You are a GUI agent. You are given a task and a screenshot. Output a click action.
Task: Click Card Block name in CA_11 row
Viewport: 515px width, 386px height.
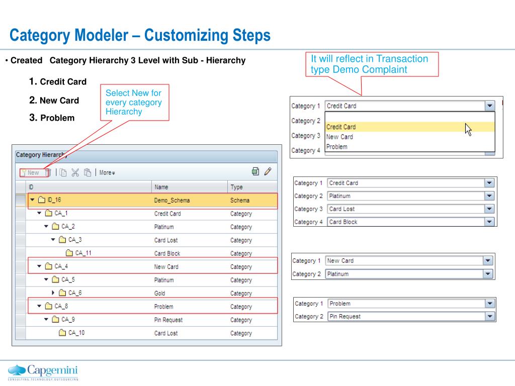point(167,253)
